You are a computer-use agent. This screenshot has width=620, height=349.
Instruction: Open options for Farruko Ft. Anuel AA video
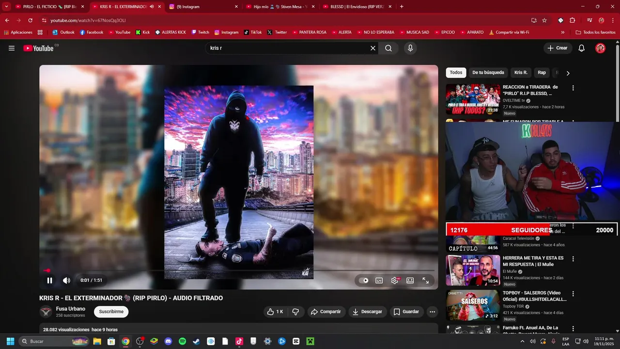tap(573, 329)
